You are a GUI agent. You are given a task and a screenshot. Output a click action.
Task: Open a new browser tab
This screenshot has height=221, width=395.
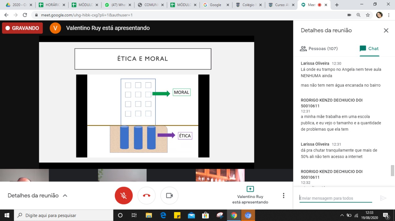tap(337, 5)
